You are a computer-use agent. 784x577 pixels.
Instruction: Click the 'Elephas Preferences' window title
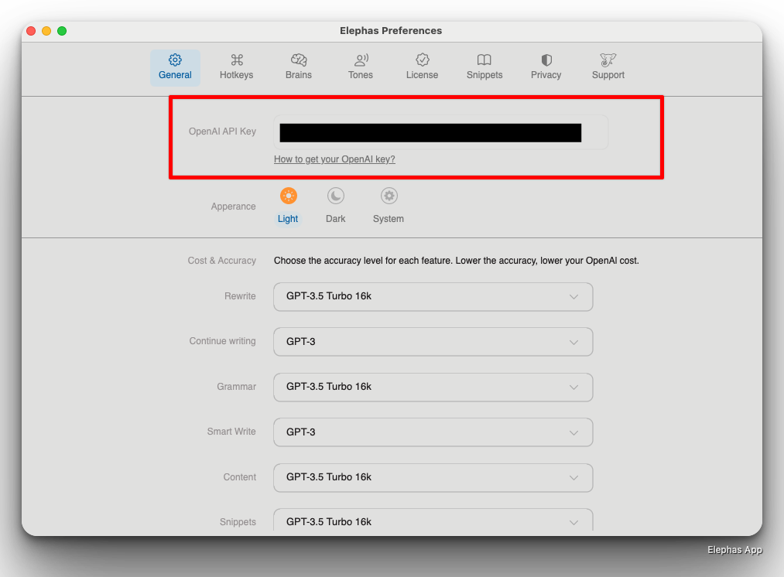coord(391,31)
